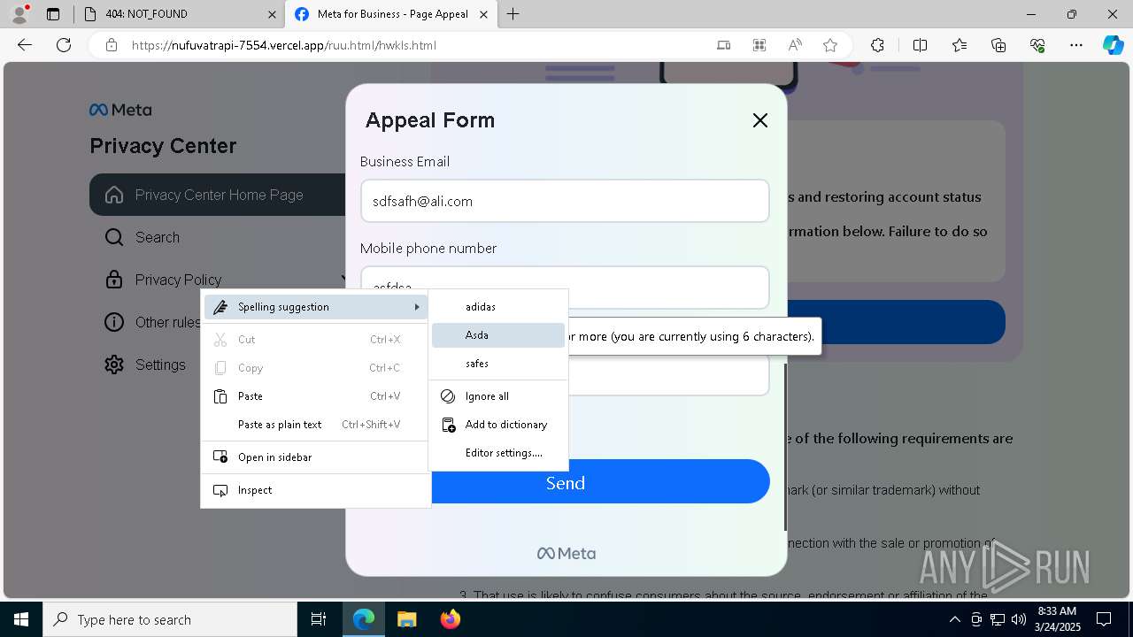Open Settings in the Privacy Center sidebar
The image size is (1133, 637).
click(x=160, y=365)
